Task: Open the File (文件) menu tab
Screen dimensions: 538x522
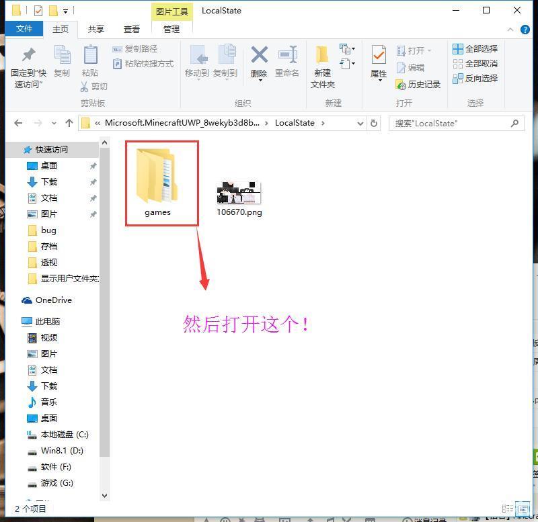Action: (x=24, y=29)
